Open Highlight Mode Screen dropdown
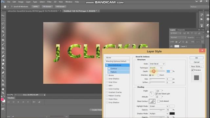The height and width of the screenshot is (118, 210). tap(159, 106)
